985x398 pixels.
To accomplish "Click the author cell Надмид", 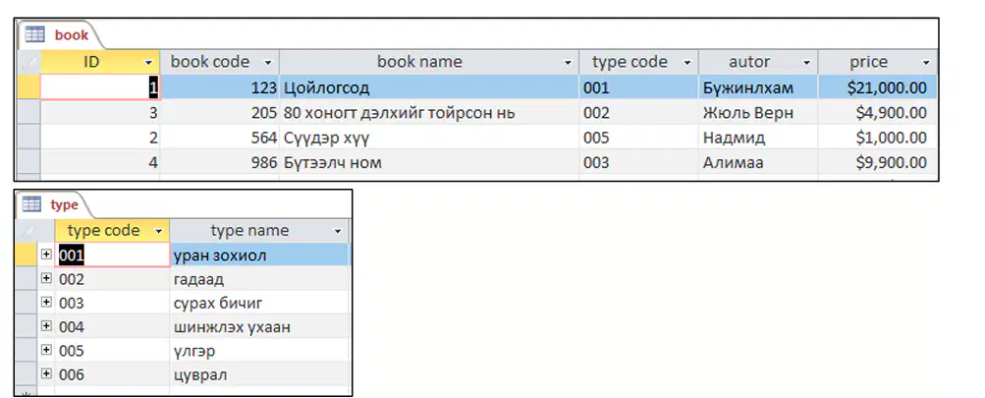I will click(x=758, y=138).
